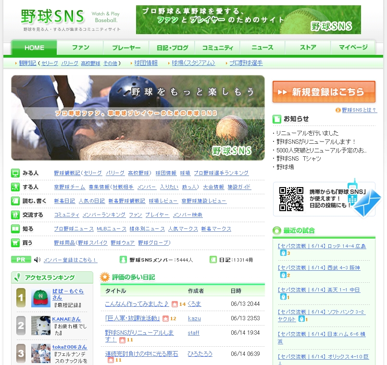Screen dimensions: 387x365
Task: Click the PR green badge
Action: point(21,260)
